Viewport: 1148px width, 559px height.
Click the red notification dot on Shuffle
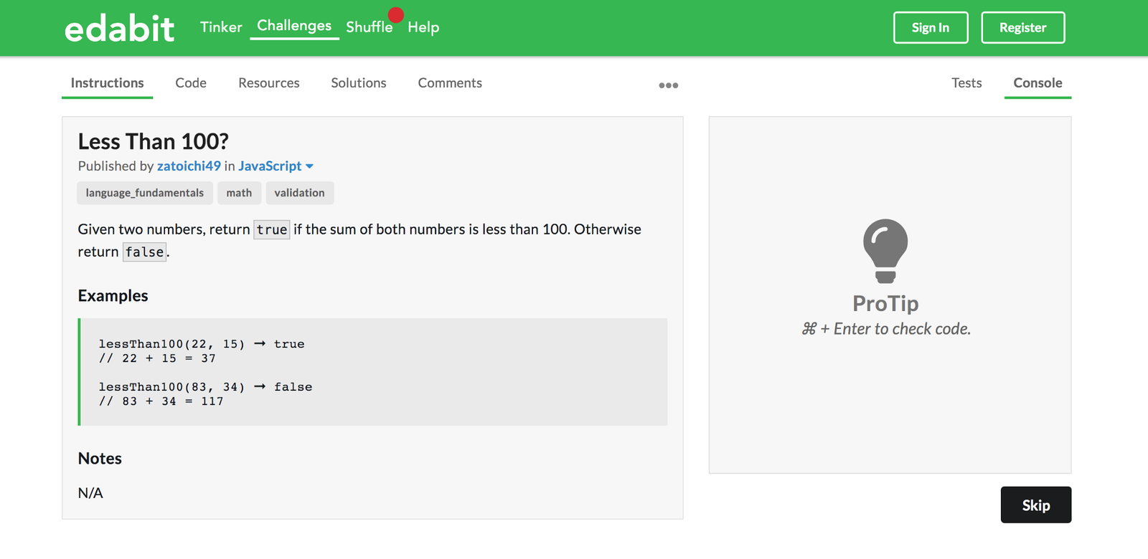[395, 14]
